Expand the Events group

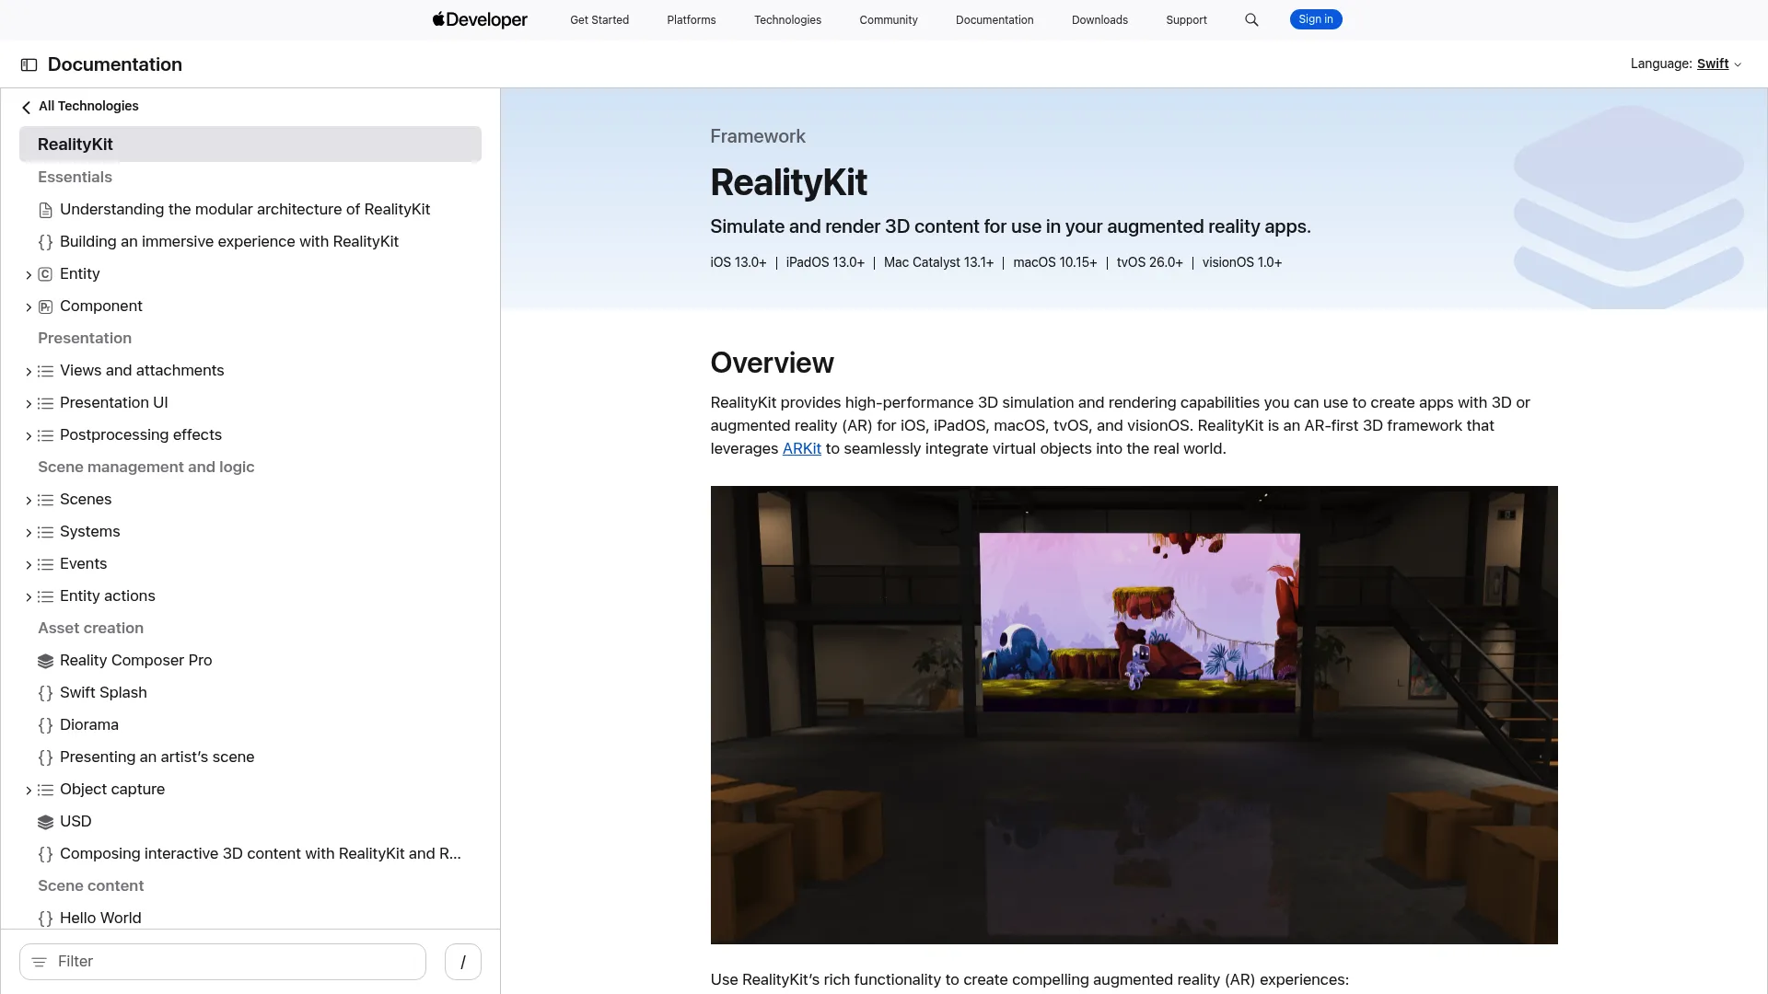[29, 564]
